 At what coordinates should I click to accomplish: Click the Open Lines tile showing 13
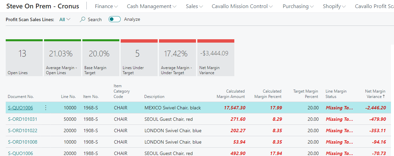[x=24, y=58]
